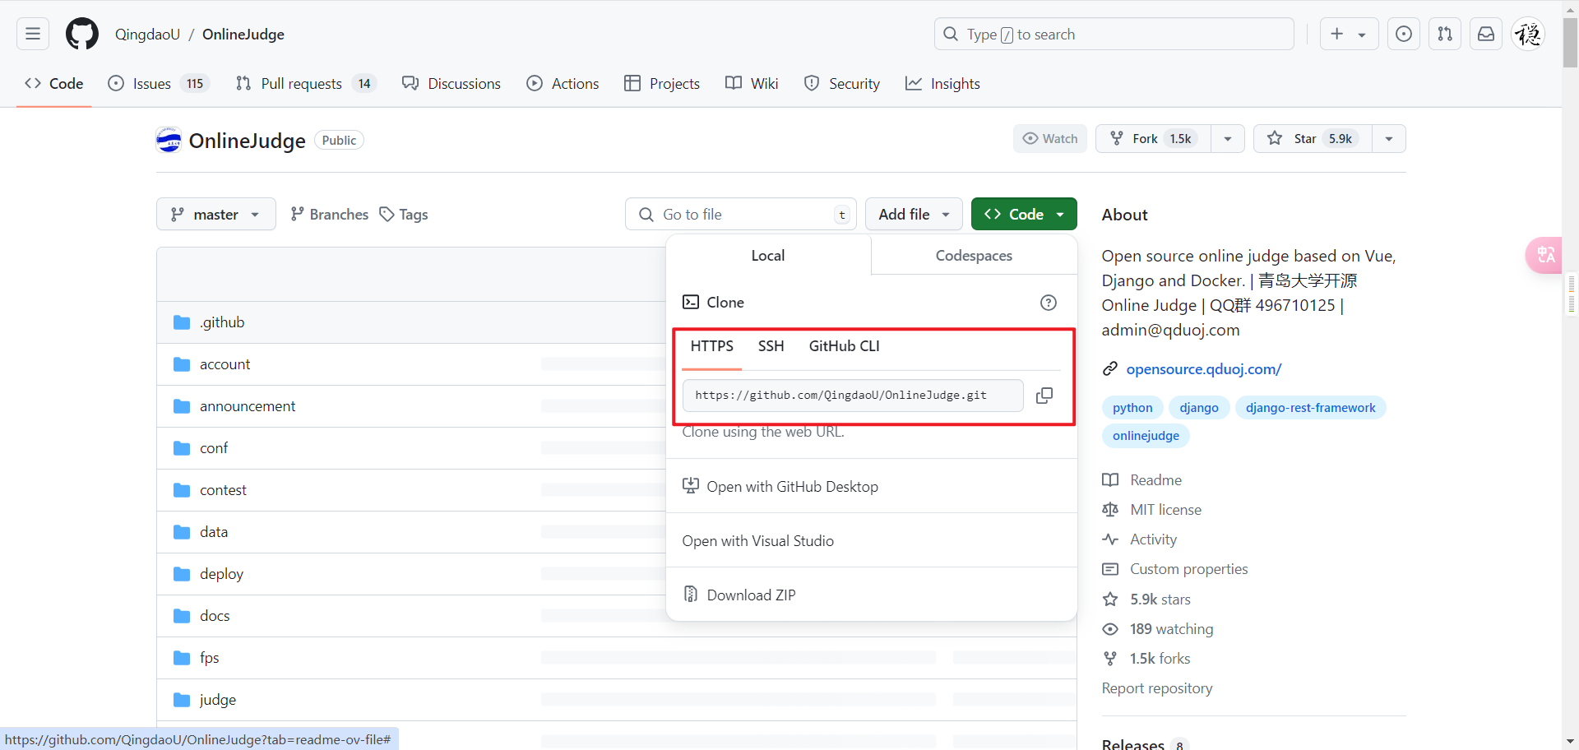
Task: Click the django-rest-framework topic tag
Action: [1310, 408]
